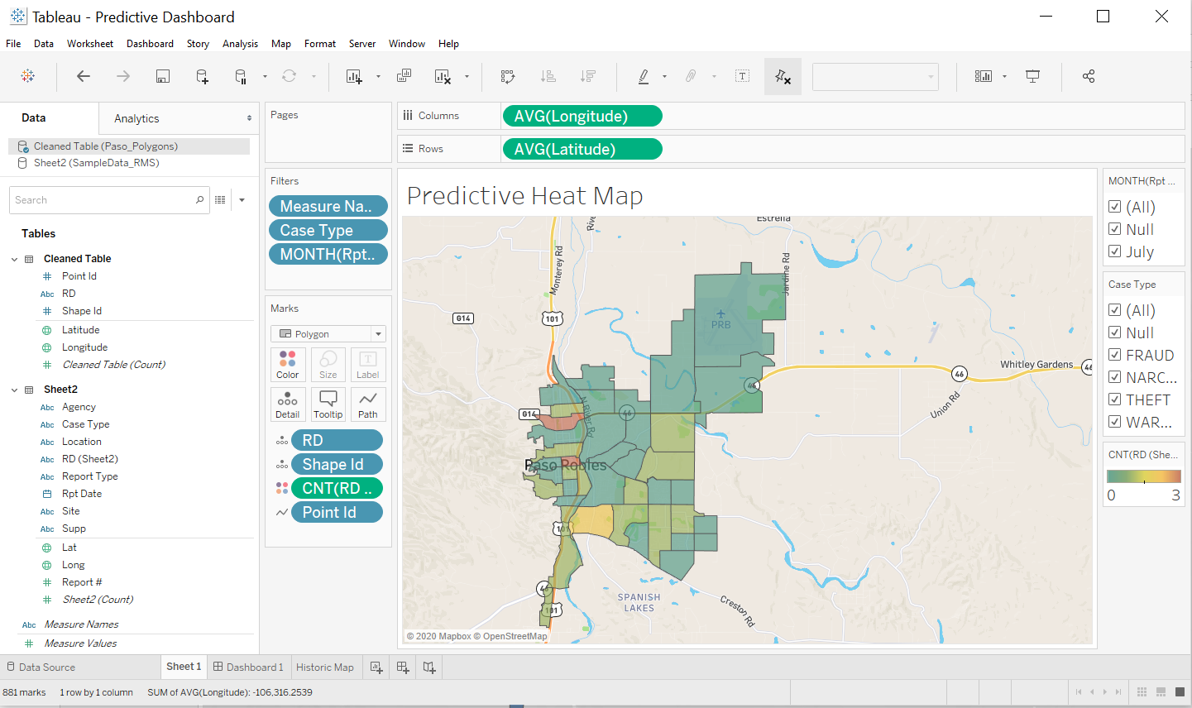Open the Analysis menu
1192x708 pixels.
pyautogui.click(x=240, y=44)
